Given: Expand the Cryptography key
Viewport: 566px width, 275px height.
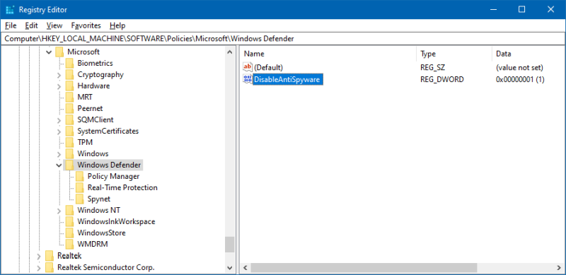Looking at the screenshot, I should point(59,75).
